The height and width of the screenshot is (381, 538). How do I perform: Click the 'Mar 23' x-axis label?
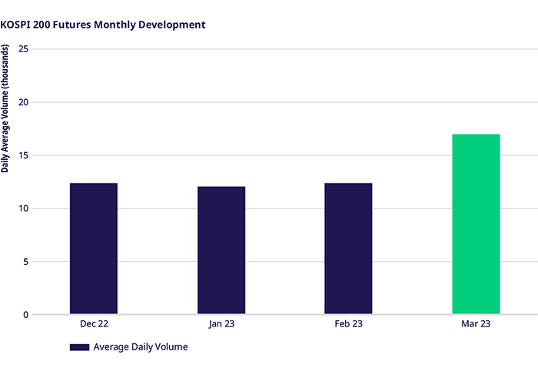coord(476,325)
